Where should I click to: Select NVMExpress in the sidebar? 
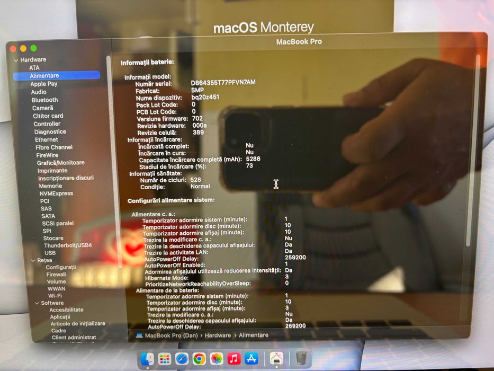pos(56,193)
